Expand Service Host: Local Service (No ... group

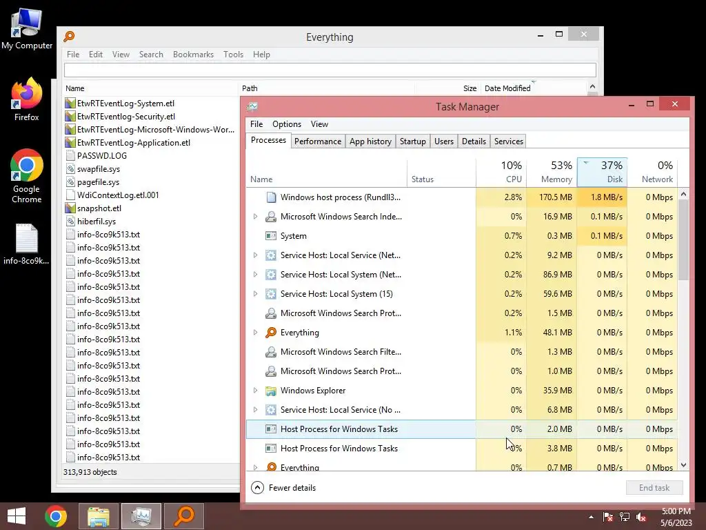click(x=255, y=410)
